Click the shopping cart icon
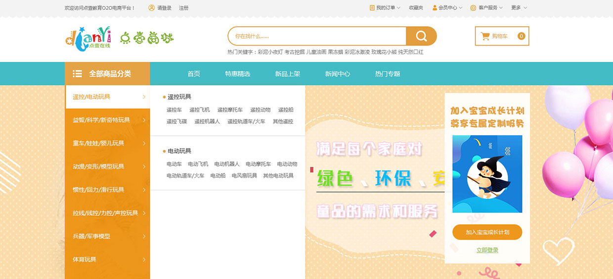This screenshot has width=613, height=279. pyautogui.click(x=485, y=36)
